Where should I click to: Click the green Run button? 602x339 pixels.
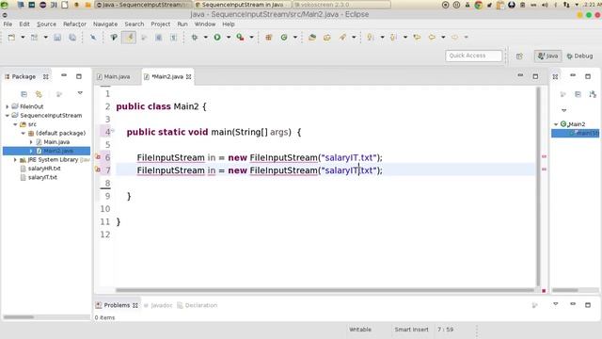pyautogui.click(x=217, y=38)
